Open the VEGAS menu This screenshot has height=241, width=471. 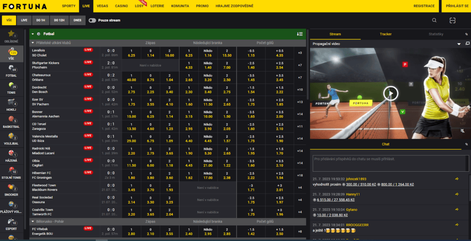(102, 6)
